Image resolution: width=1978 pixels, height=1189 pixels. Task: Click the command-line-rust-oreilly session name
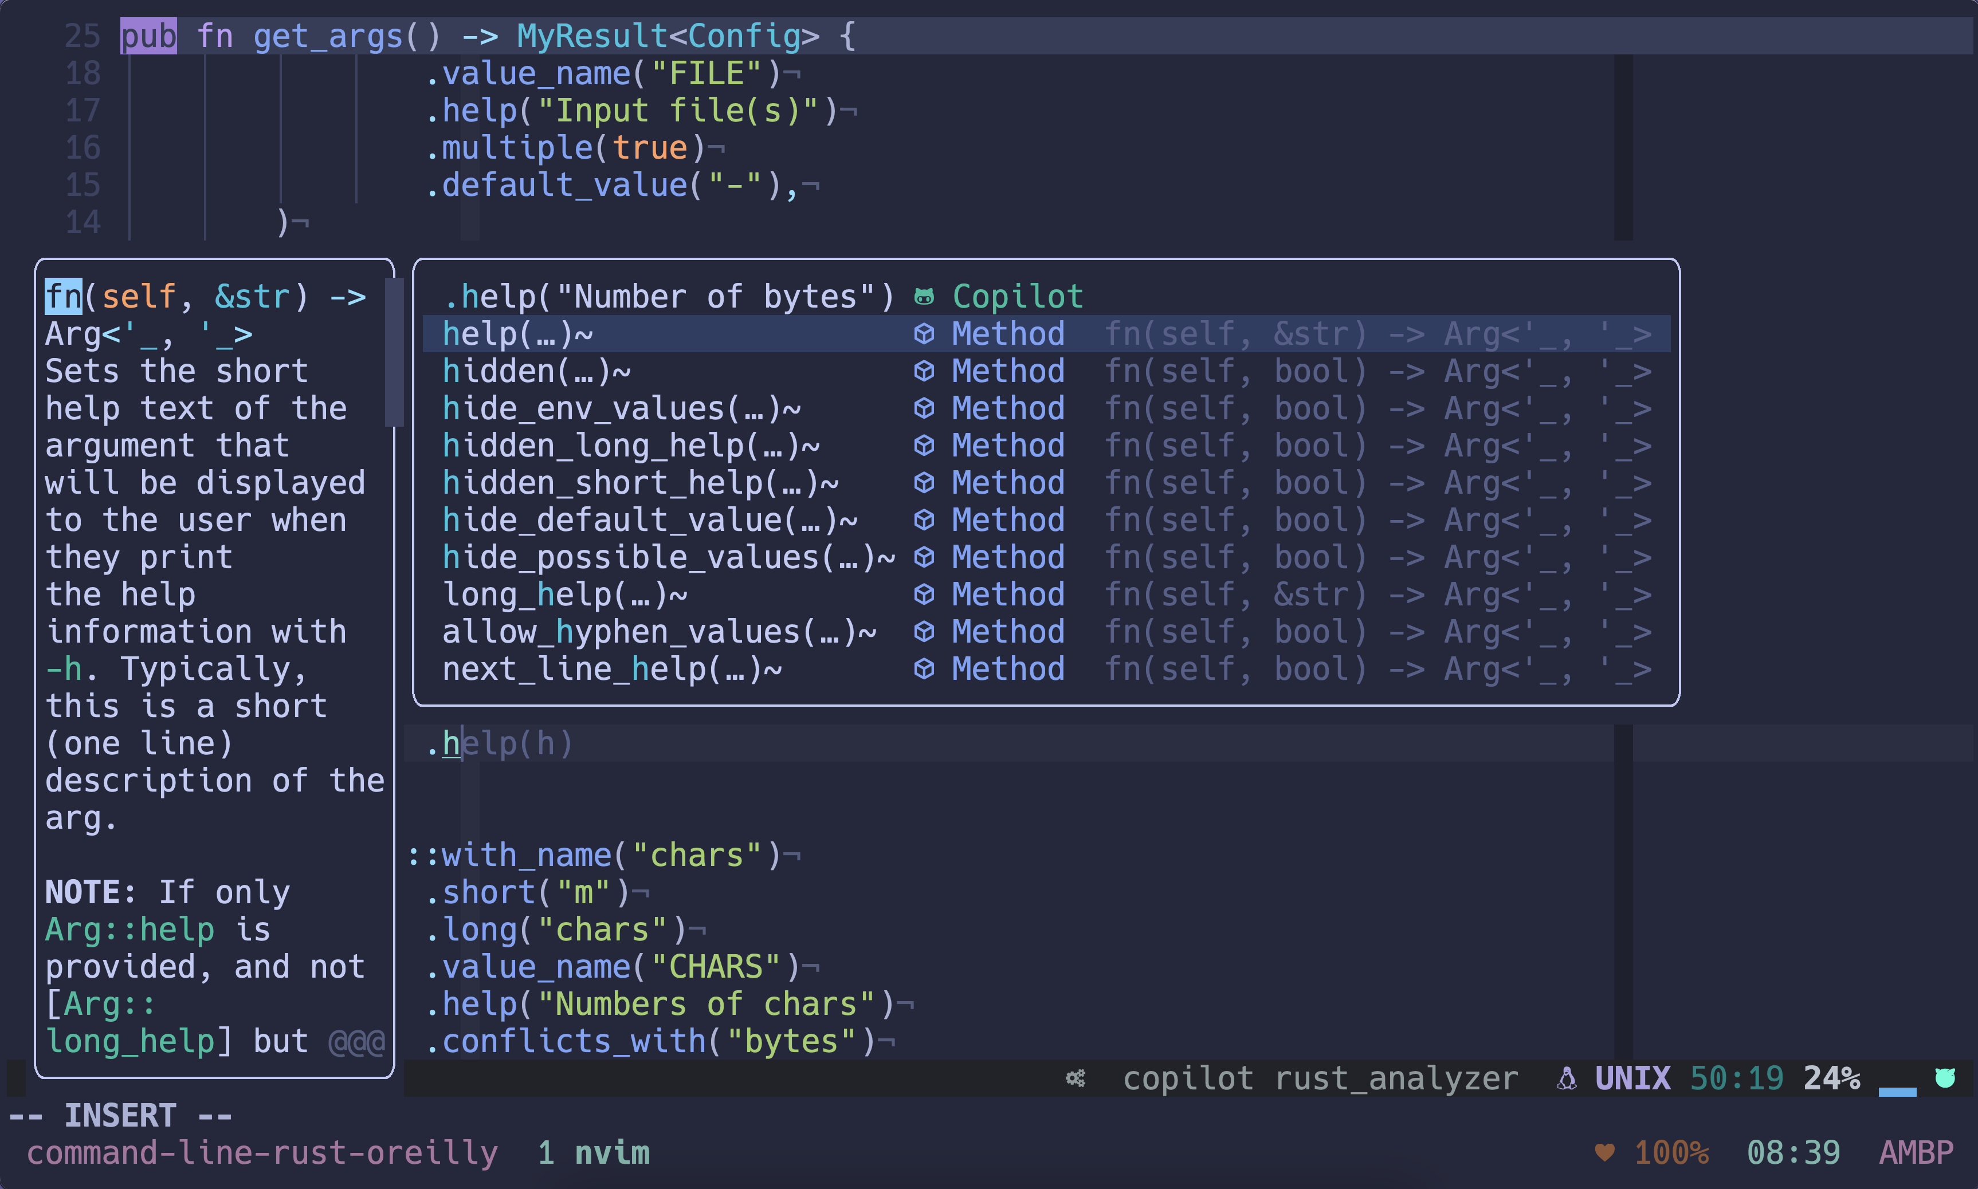pyautogui.click(x=262, y=1153)
